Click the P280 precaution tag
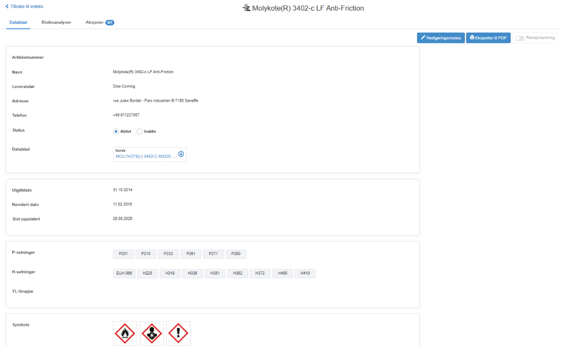 click(236, 254)
